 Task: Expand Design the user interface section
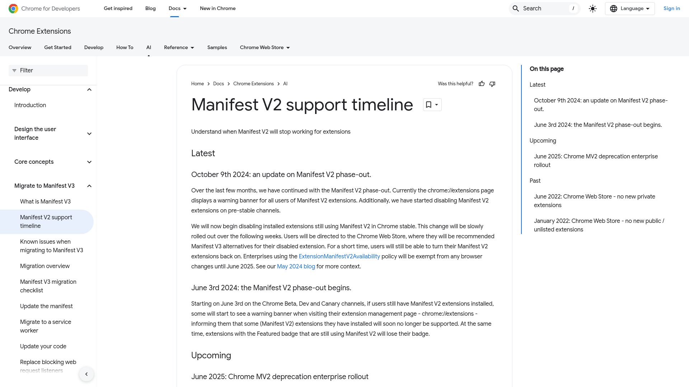[89, 134]
